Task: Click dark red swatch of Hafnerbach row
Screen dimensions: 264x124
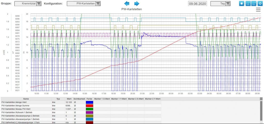Action: point(89,122)
